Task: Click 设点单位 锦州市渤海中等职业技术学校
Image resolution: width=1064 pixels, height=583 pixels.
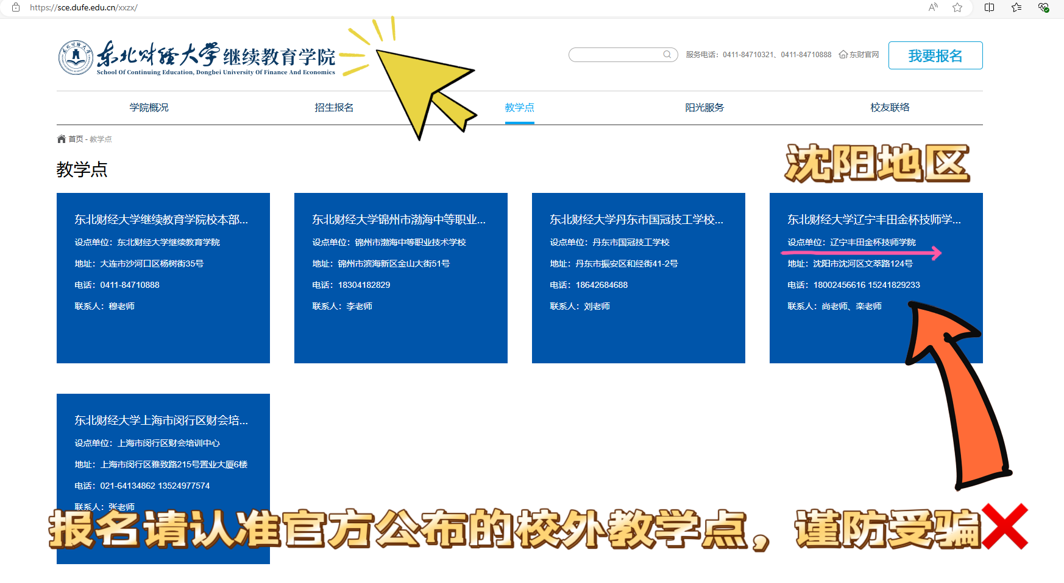Action: tap(389, 242)
